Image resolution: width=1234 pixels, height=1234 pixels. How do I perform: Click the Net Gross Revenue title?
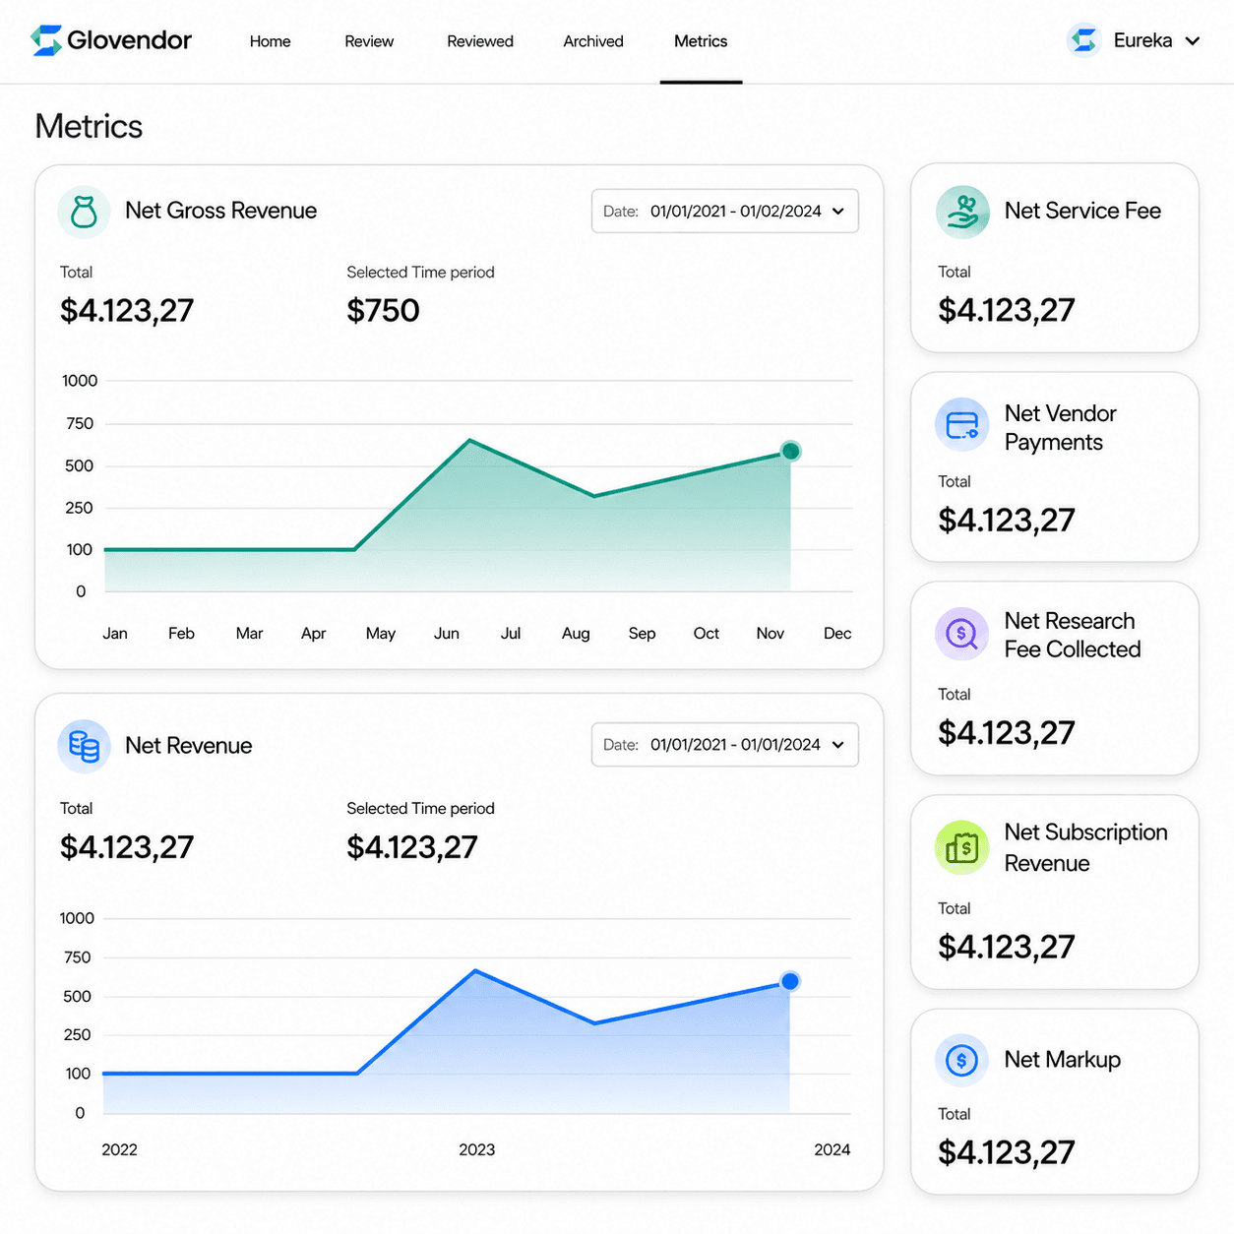220,211
